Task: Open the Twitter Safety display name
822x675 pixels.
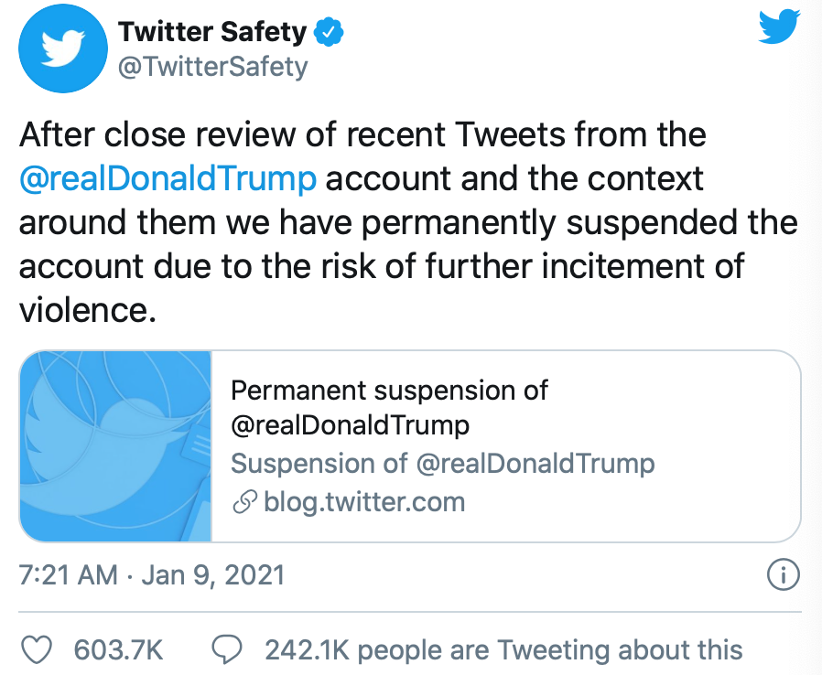Action: click(x=212, y=31)
